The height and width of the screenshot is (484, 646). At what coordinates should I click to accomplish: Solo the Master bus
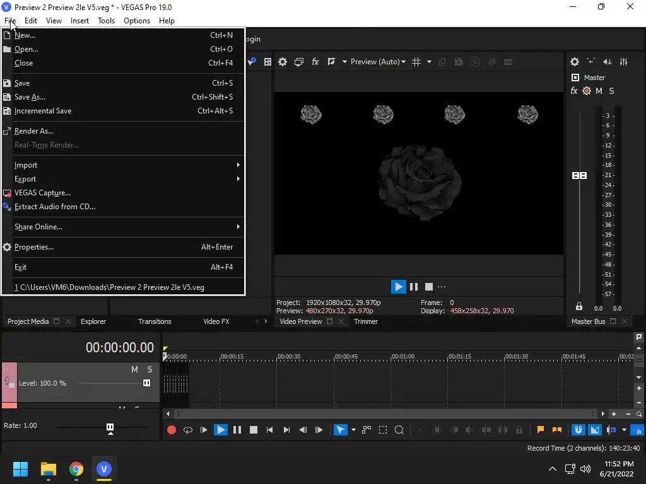point(611,91)
